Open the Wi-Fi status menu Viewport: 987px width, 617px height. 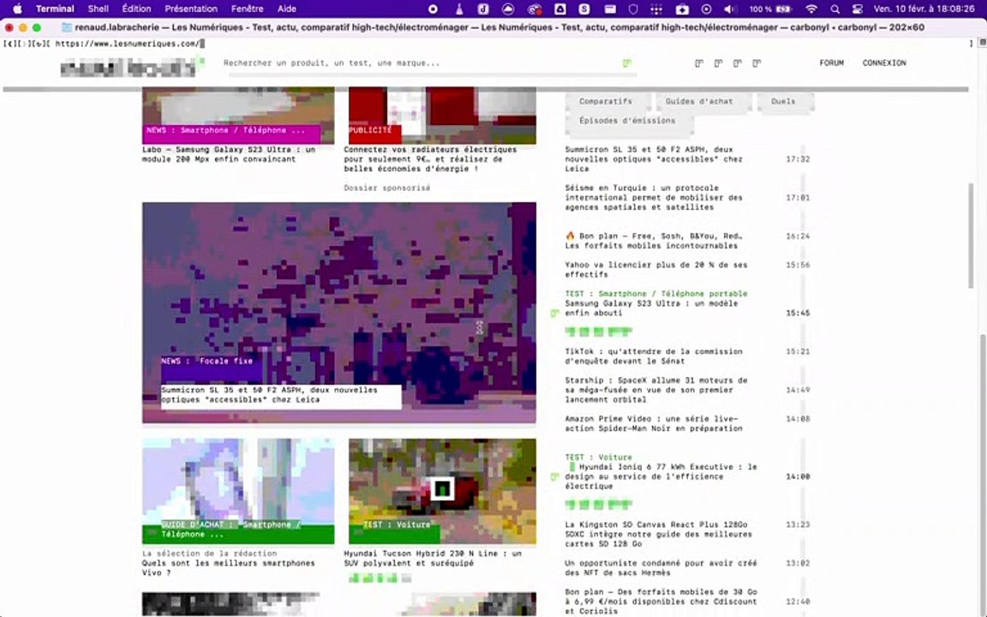(811, 9)
